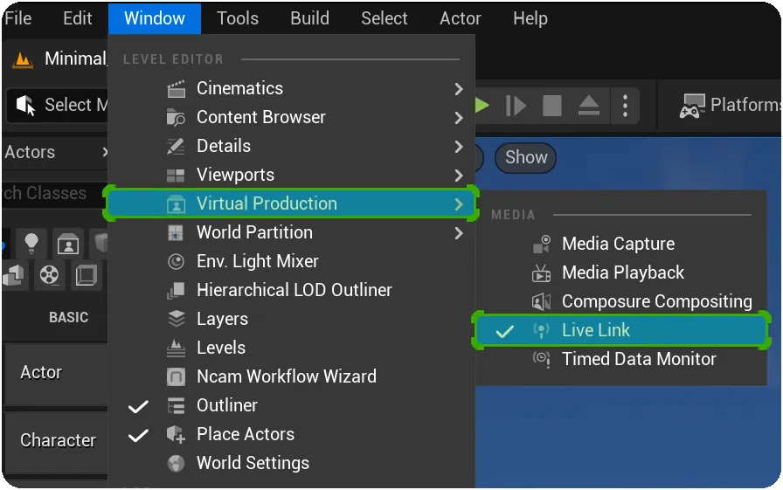The image size is (783, 490).
Task: Click the Details pencil icon
Action: (x=176, y=146)
